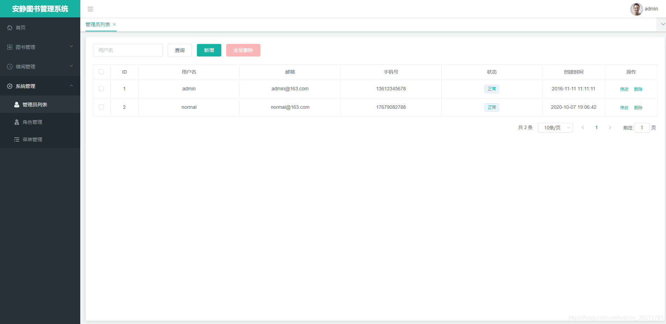This screenshot has height=324, width=666.
Task: Check the checkbox for admin row
Action: coord(101,89)
